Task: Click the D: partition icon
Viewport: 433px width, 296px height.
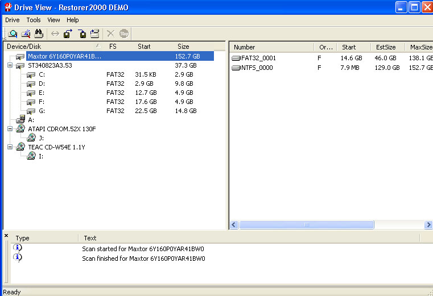Action: (31, 84)
